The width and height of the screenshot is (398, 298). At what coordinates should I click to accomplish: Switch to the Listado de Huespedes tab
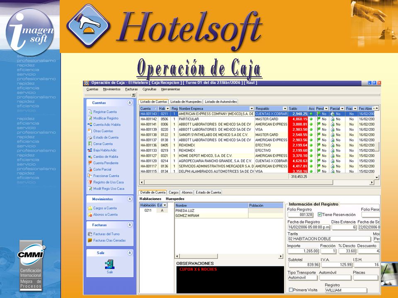pyautogui.click(x=186, y=102)
